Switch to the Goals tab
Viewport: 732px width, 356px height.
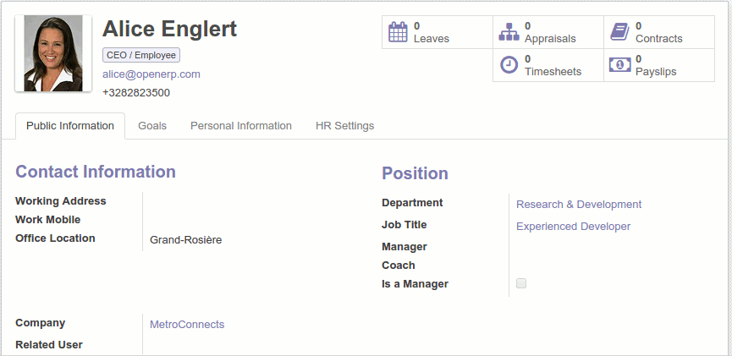coord(152,126)
